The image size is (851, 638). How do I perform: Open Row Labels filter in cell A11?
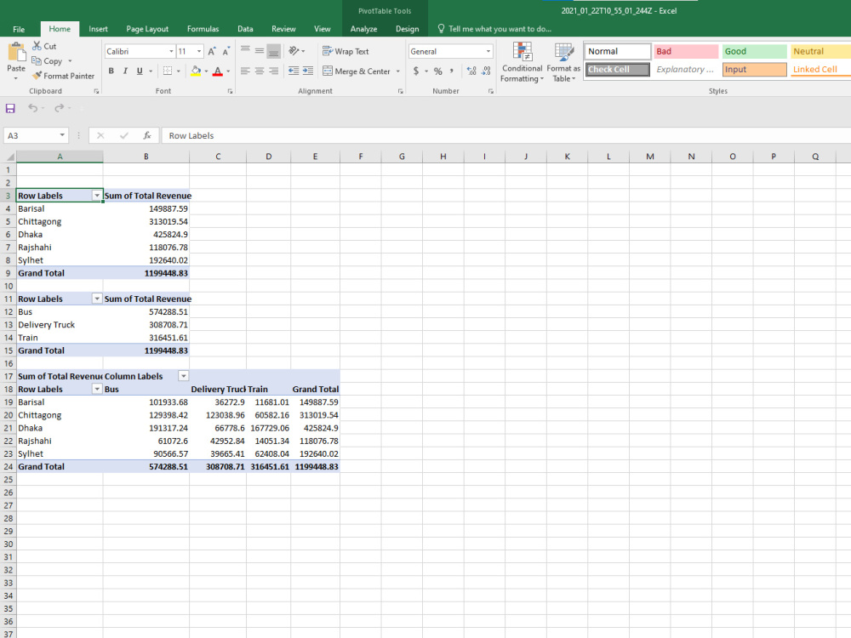coord(97,299)
